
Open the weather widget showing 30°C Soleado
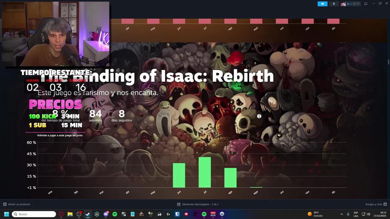(315, 214)
